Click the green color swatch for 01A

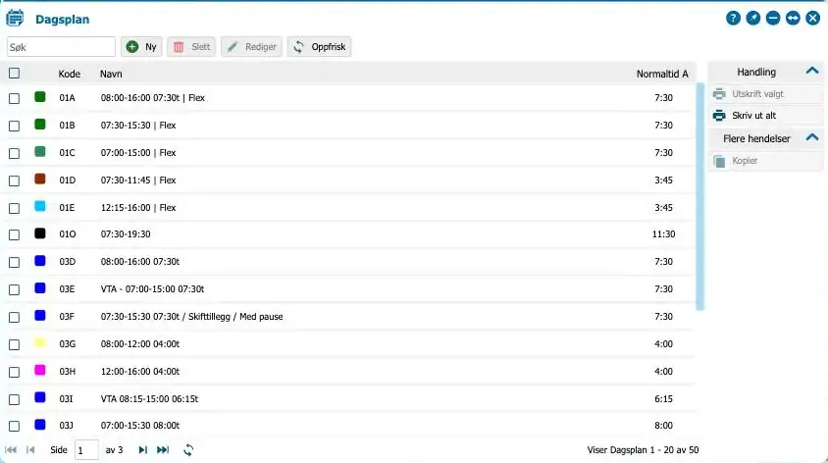click(40, 96)
